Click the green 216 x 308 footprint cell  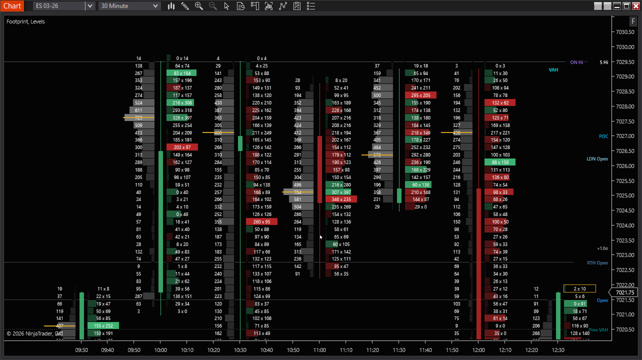[180, 103]
